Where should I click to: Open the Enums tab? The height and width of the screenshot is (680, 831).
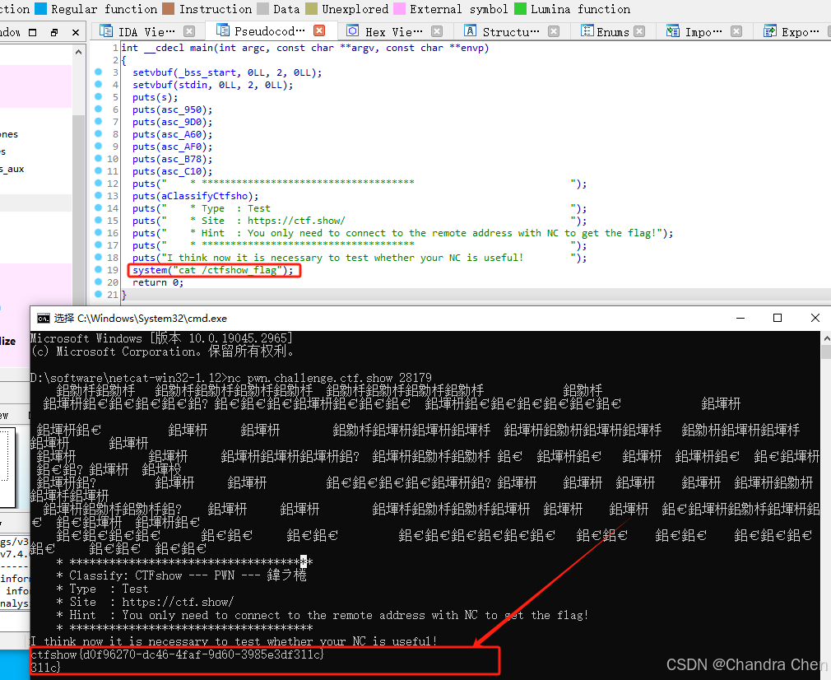tap(613, 32)
